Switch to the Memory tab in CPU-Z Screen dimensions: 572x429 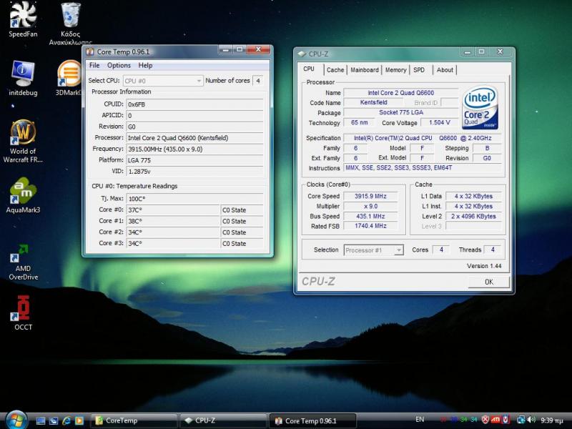[396, 69]
